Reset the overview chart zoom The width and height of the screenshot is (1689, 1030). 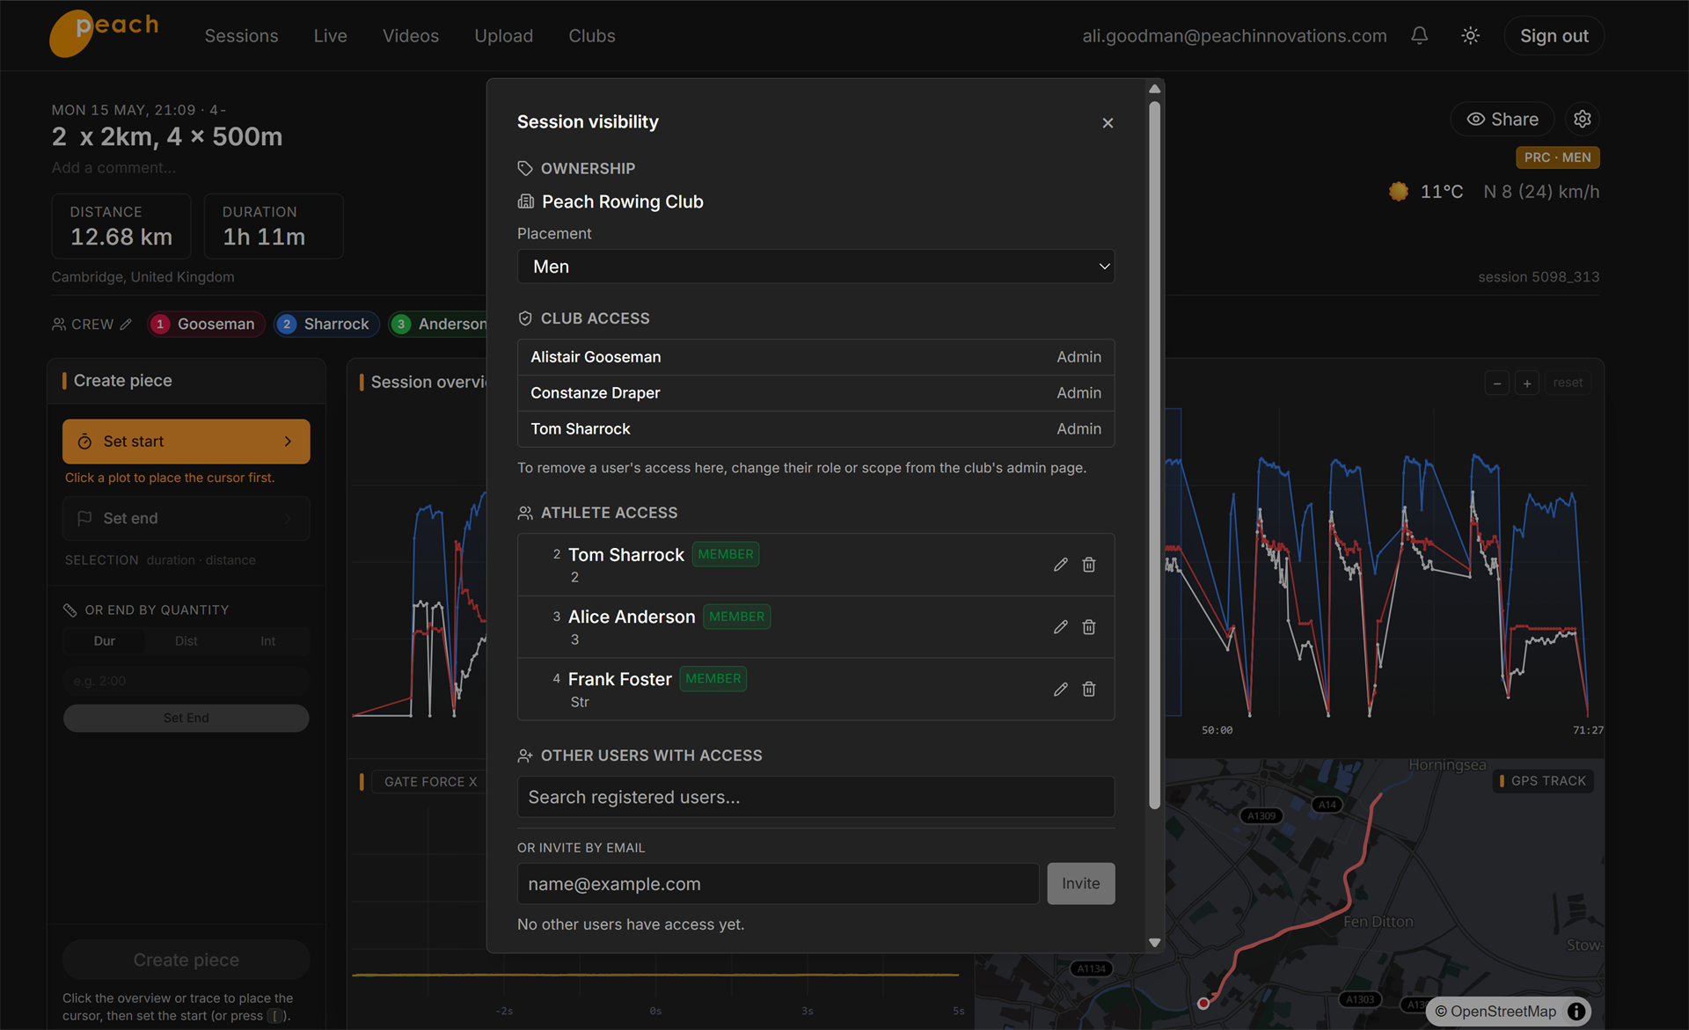pyautogui.click(x=1567, y=383)
